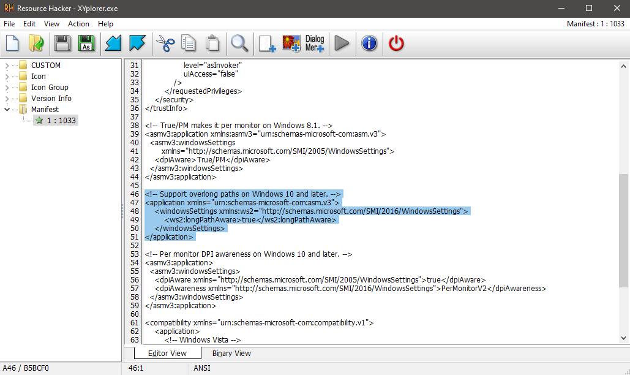The image size is (630, 375).
Task: Open Find with the magnifying glass icon
Action: 239,43
